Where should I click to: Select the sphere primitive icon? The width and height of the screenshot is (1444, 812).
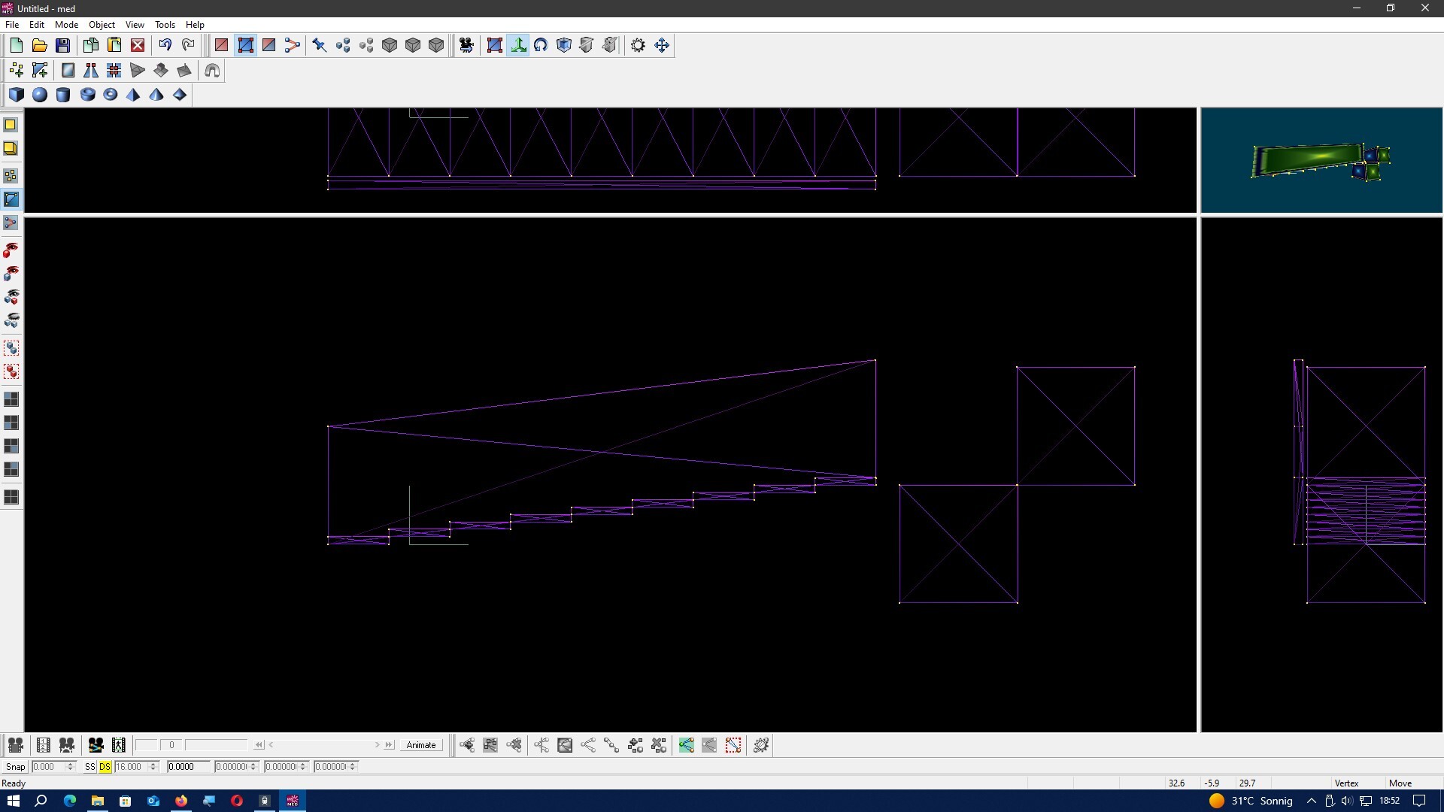[40, 95]
